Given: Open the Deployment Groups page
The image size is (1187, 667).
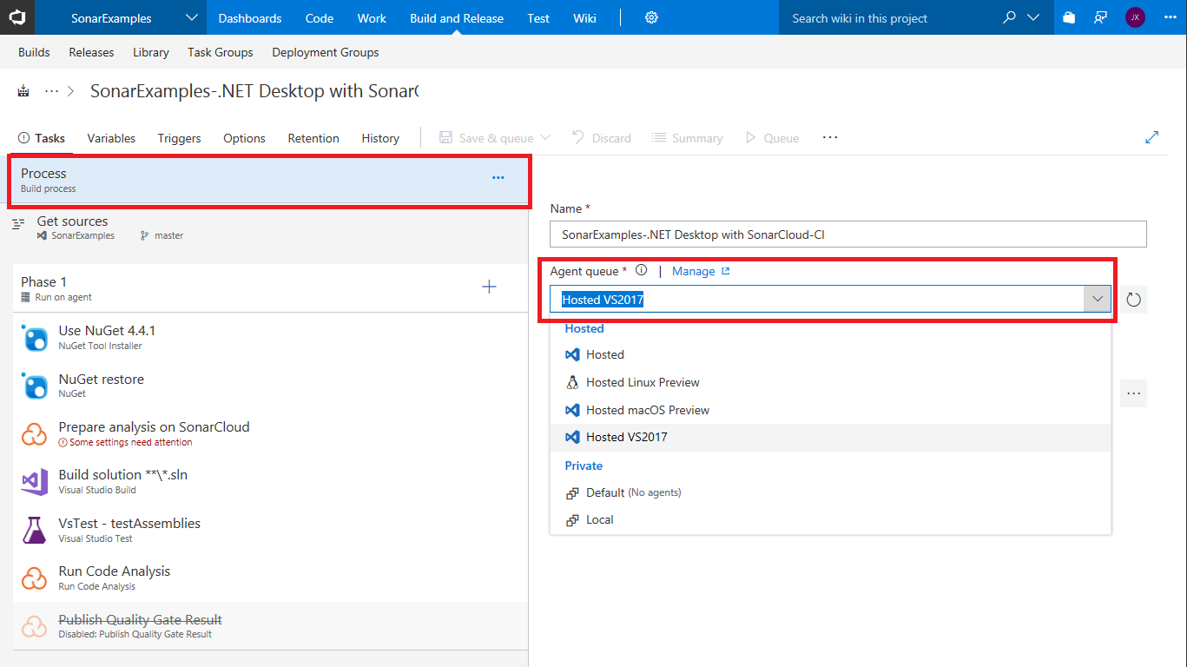Looking at the screenshot, I should tap(326, 52).
